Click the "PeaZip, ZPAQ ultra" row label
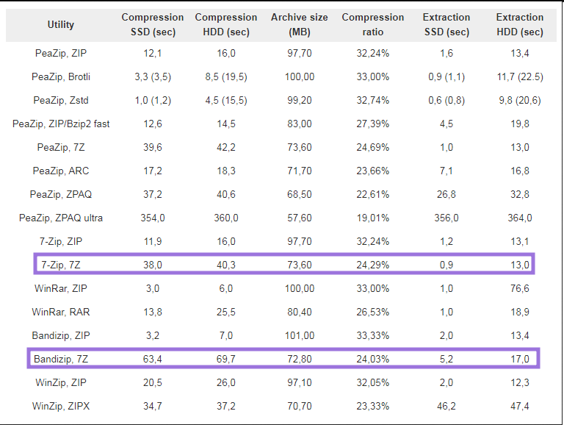The height and width of the screenshot is (425, 564). click(x=61, y=218)
